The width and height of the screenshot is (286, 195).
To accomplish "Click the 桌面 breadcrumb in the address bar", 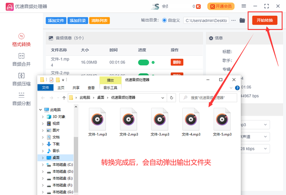I will click(x=101, y=98).
